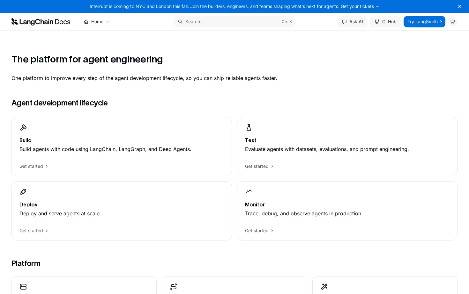469x294 pixels.
Task: Click 'Deploy and serve agents at scale' text
Action: (x=60, y=213)
